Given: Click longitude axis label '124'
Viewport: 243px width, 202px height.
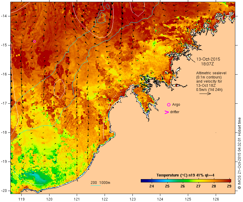Looking at the screenshot, I should pos(160,199).
